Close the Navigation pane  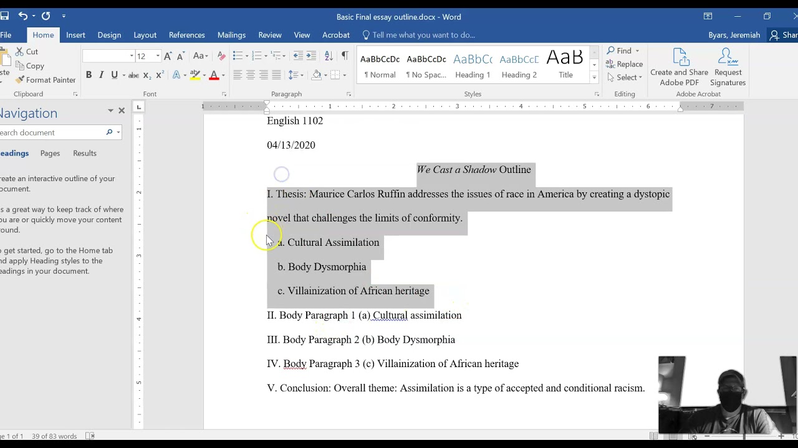[x=122, y=111]
